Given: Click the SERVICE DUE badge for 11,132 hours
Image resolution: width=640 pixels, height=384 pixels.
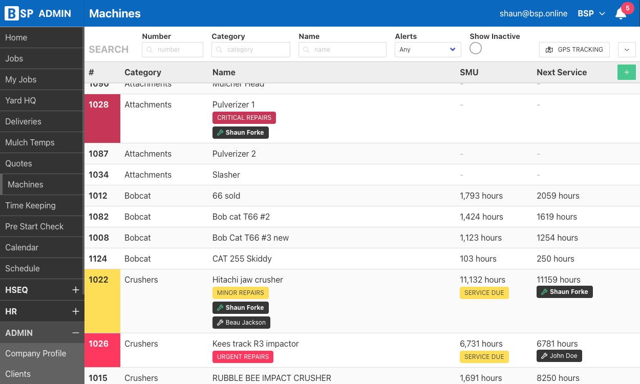Looking at the screenshot, I should point(484,293).
